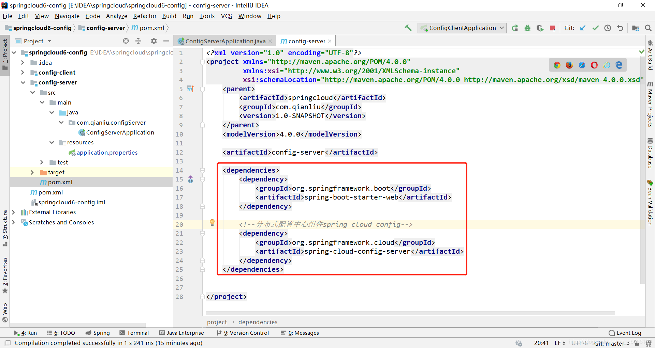Run with coverage shield icon
Viewport: 655px width, 348px height.
(x=540, y=28)
